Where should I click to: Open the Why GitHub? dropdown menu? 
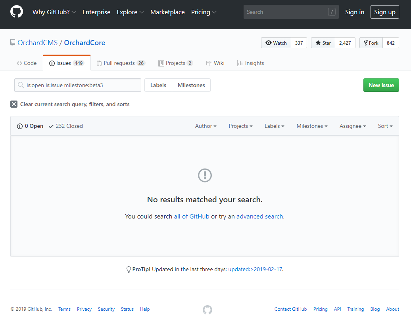[x=54, y=12]
